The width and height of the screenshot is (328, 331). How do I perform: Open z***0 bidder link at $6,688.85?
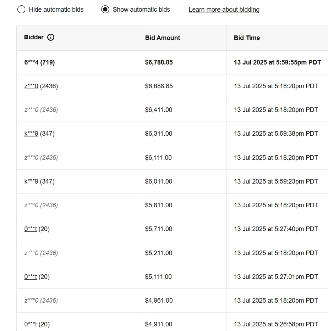31,86
